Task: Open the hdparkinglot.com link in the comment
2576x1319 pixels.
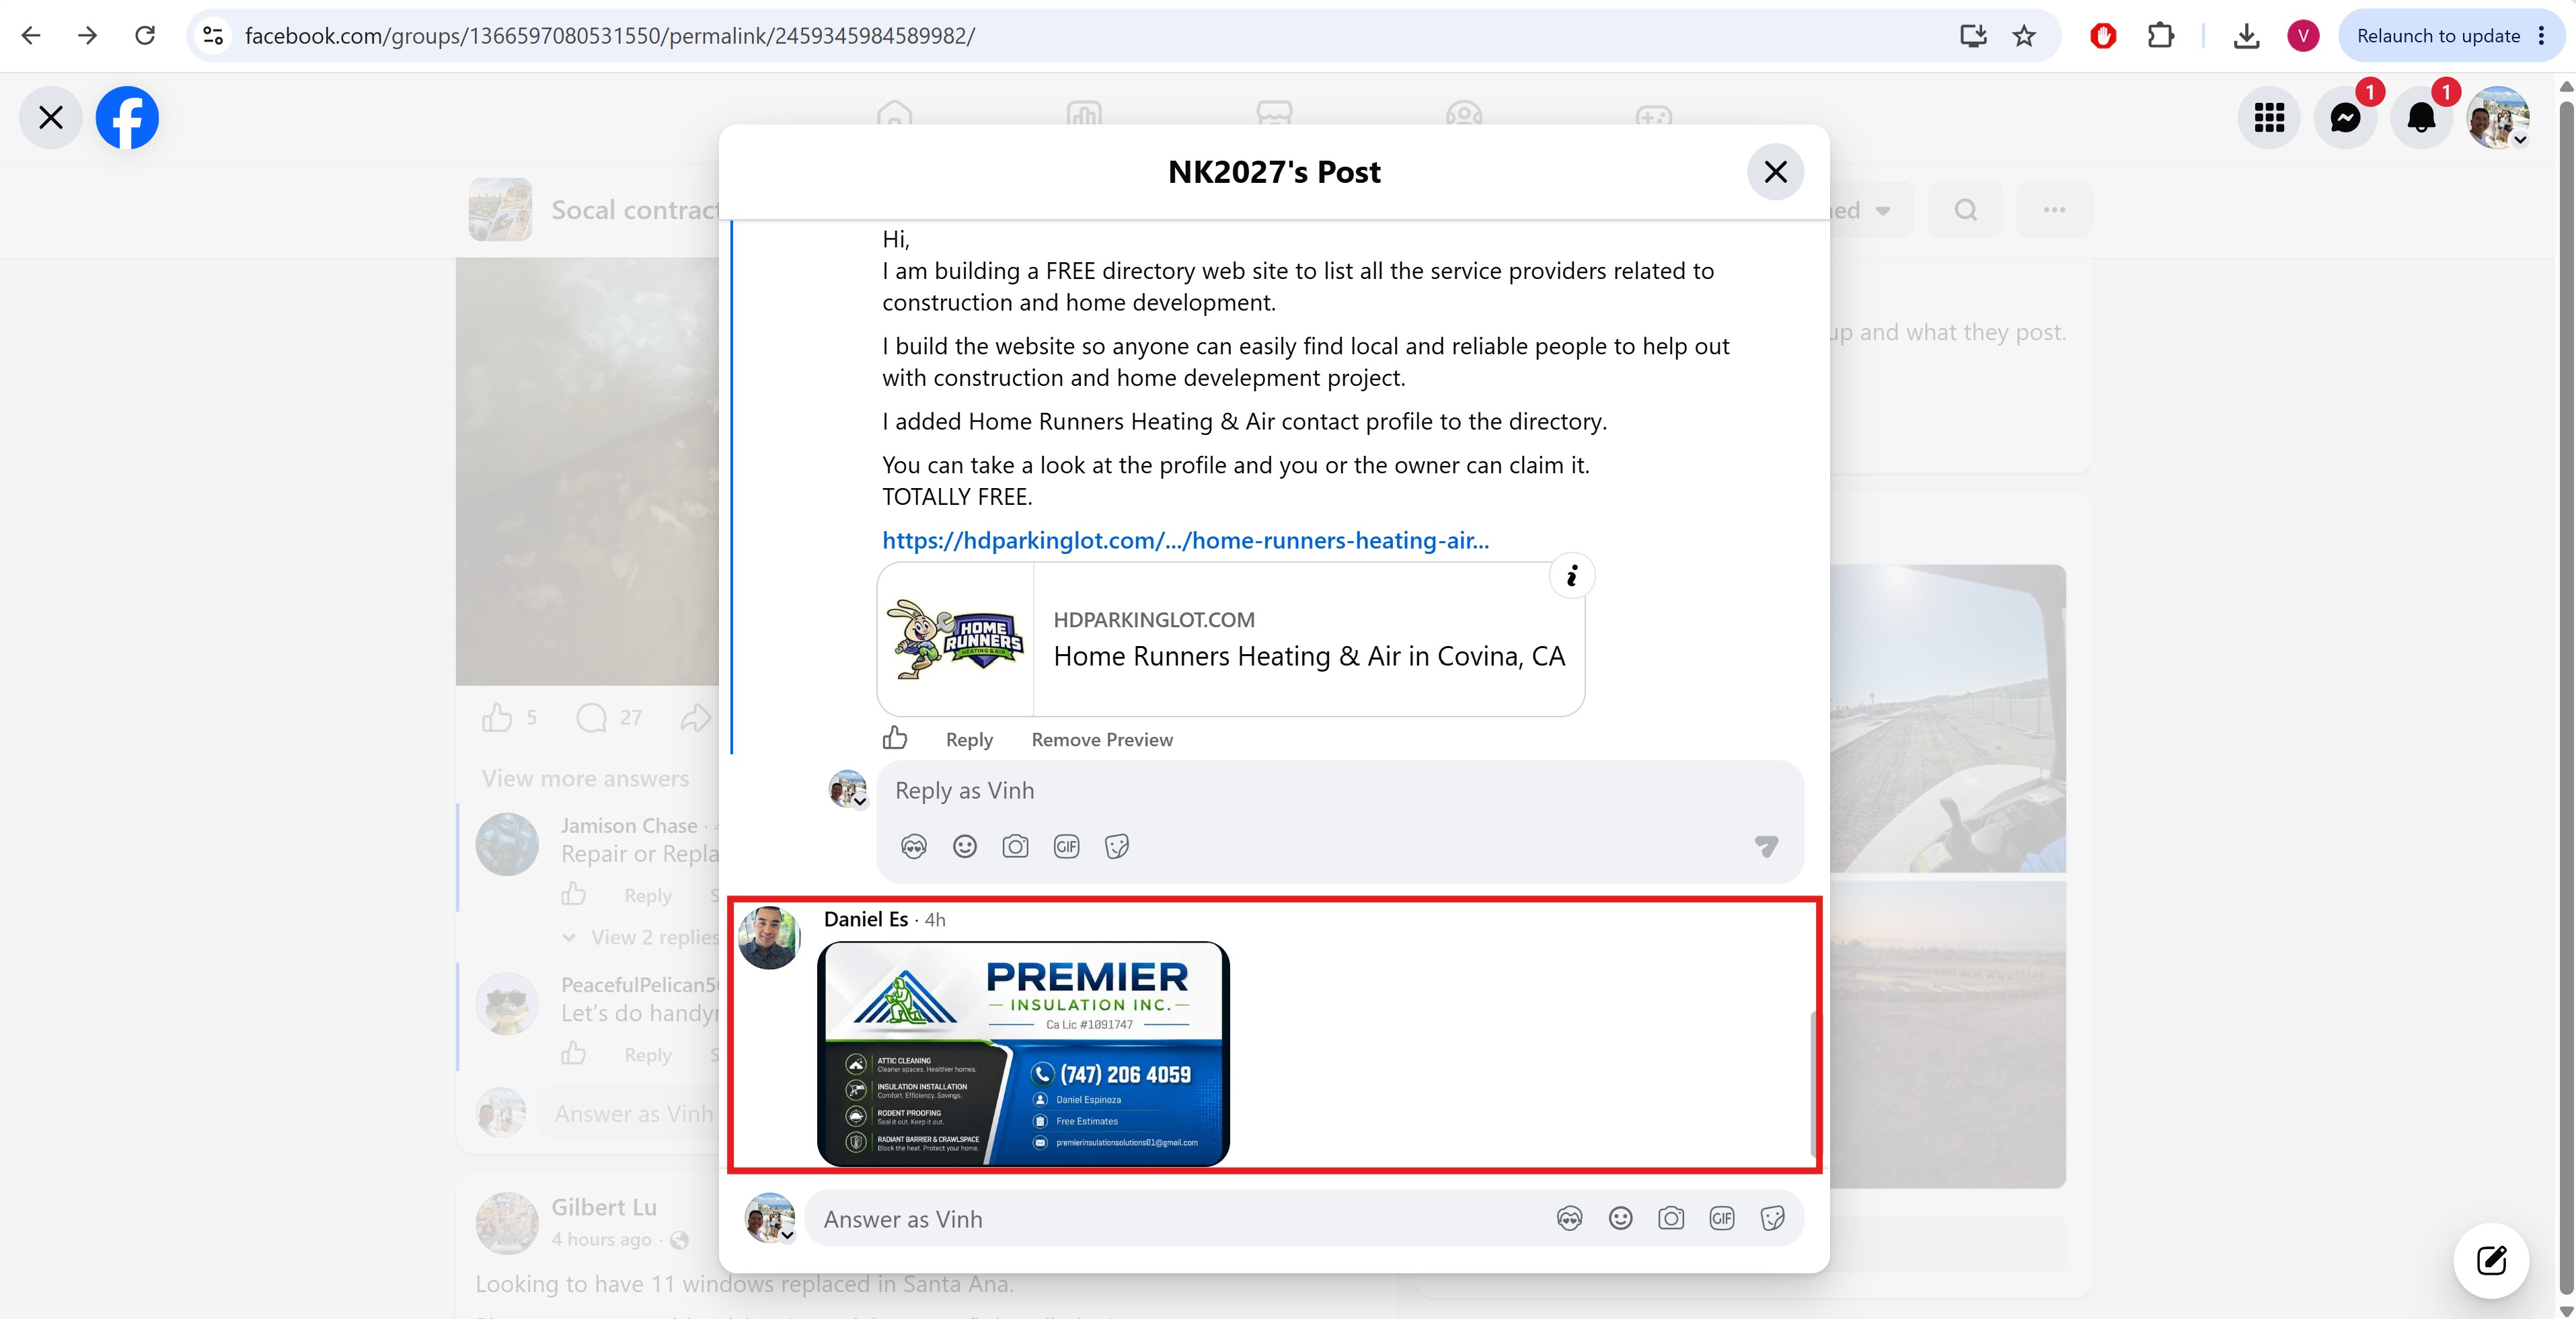Action: tap(1185, 541)
